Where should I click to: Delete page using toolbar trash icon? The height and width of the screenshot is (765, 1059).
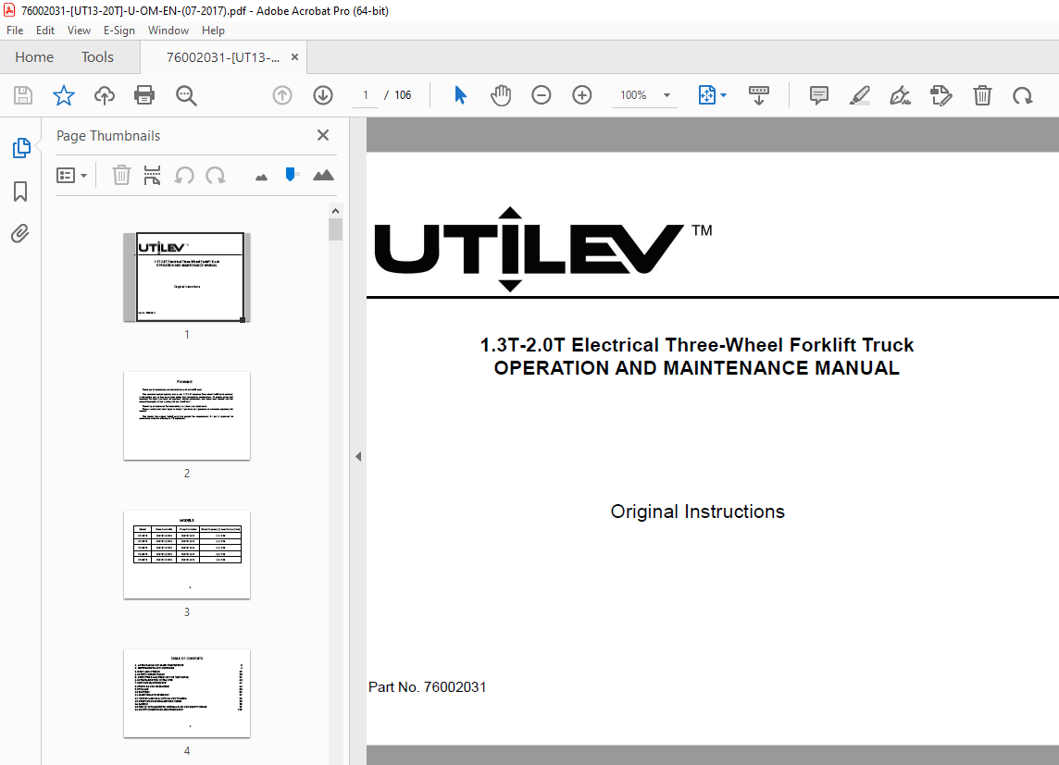click(x=982, y=95)
